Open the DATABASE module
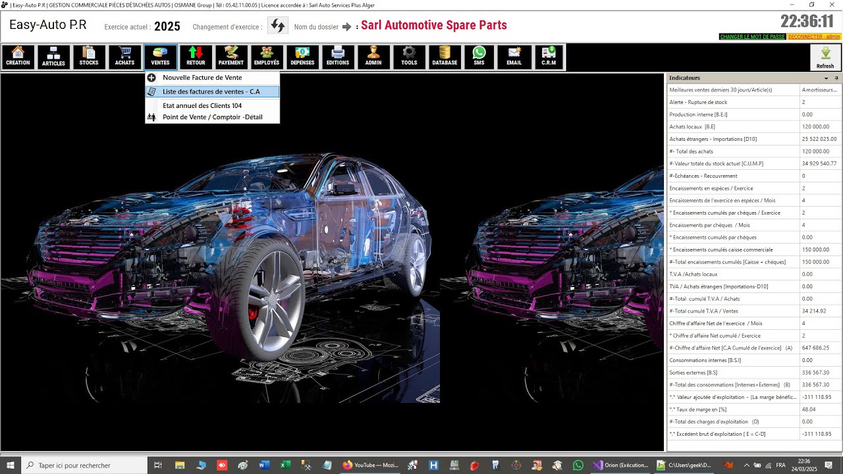 coord(445,57)
